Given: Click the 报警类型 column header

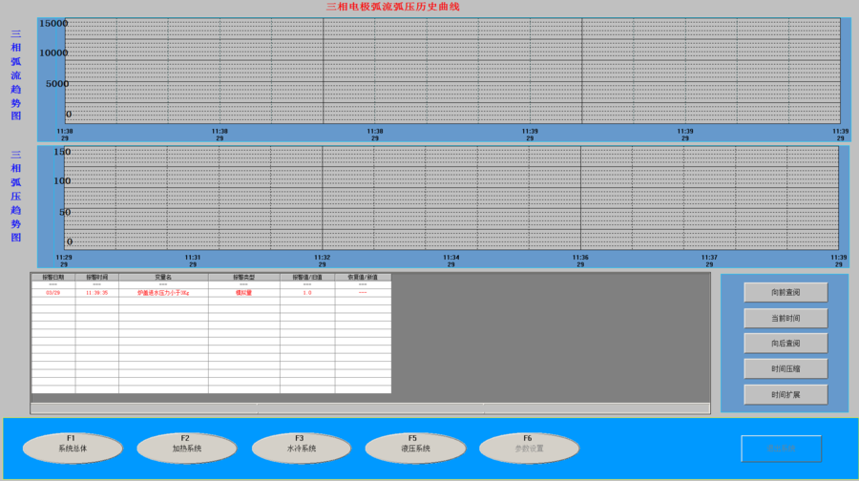Looking at the screenshot, I should click(x=244, y=278).
